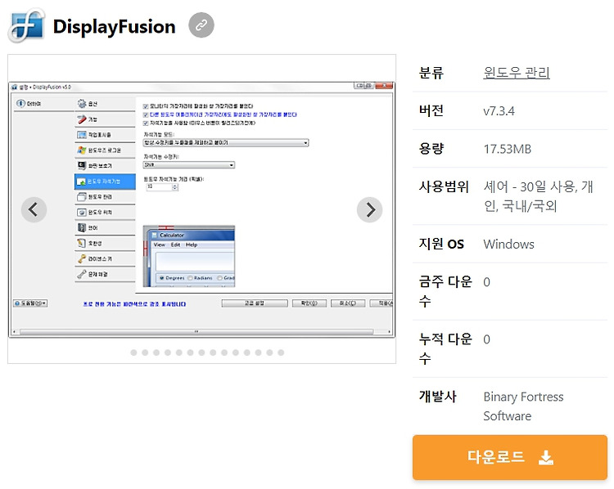Image resolution: width=614 pixels, height=489 pixels.
Task: Click the horizontal scrollbar in settings screenshot
Action: pos(196,332)
